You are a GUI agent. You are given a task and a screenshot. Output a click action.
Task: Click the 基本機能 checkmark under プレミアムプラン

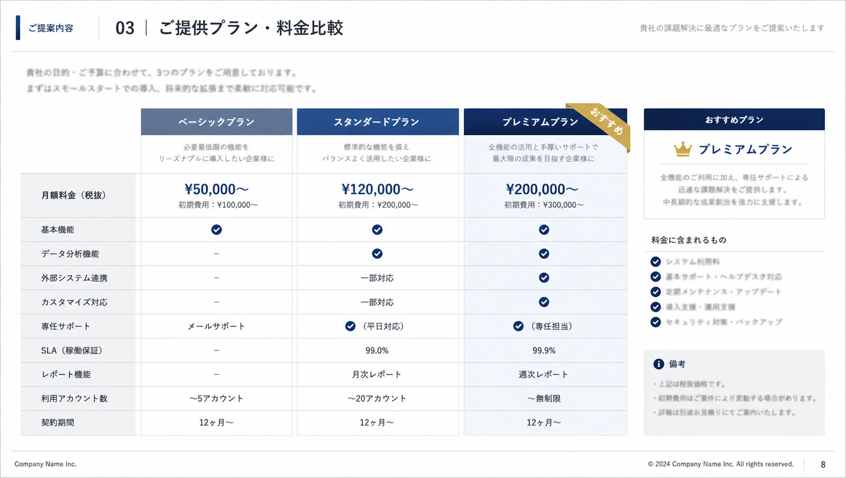pos(544,230)
